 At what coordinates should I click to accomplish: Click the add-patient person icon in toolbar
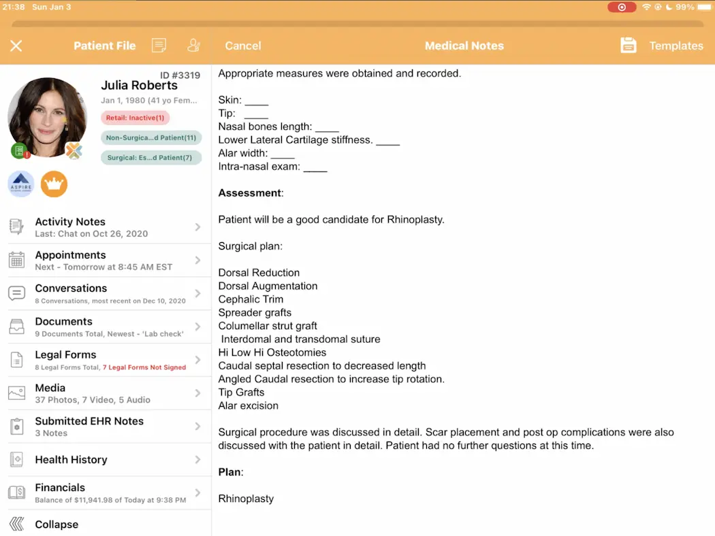(x=193, y=46)
